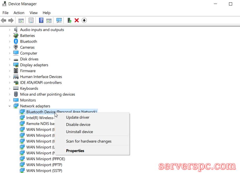Collapse the Network adapters category
Screen dimensions: 240x173
tap(10, 106)
